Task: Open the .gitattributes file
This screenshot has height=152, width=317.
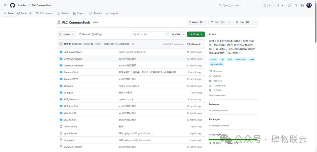Action: tap(70, 133)
